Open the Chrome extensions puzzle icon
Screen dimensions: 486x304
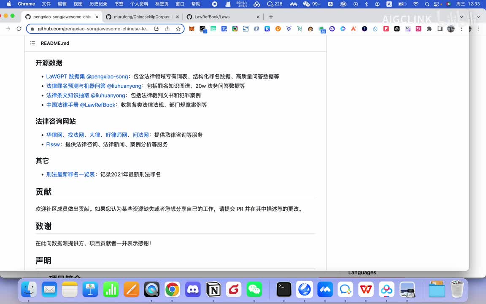click(429, 29)
